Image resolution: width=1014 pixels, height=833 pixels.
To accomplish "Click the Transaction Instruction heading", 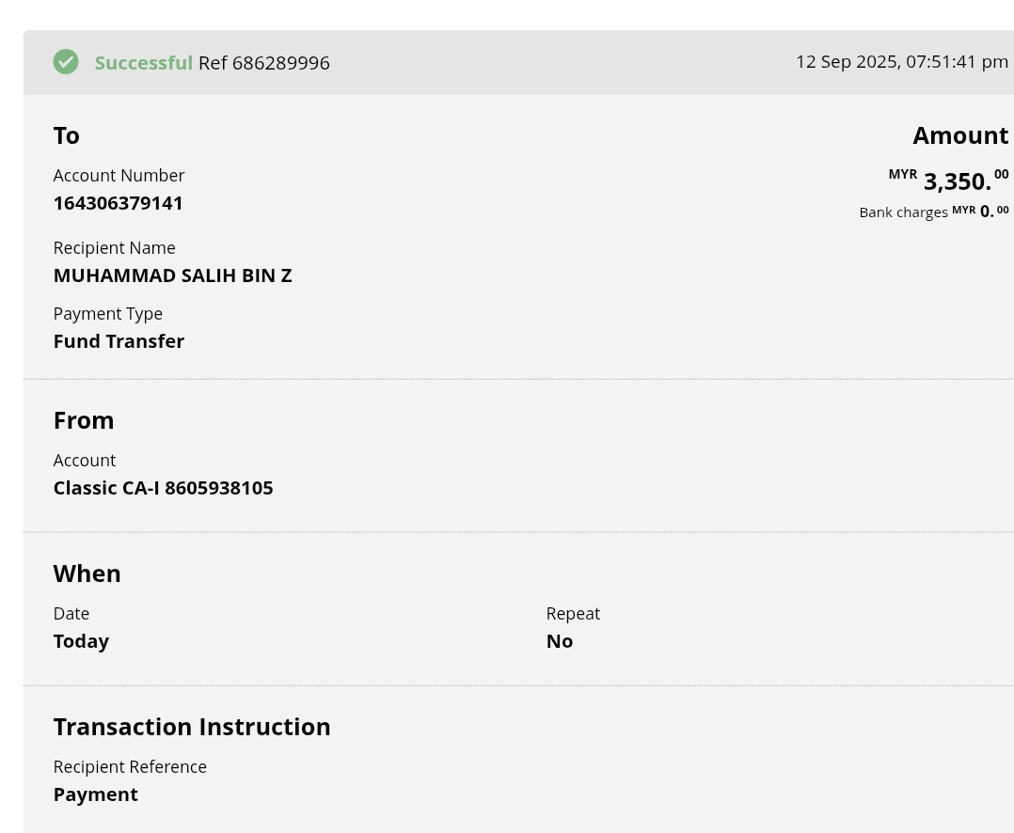I will tap(192, 727).
